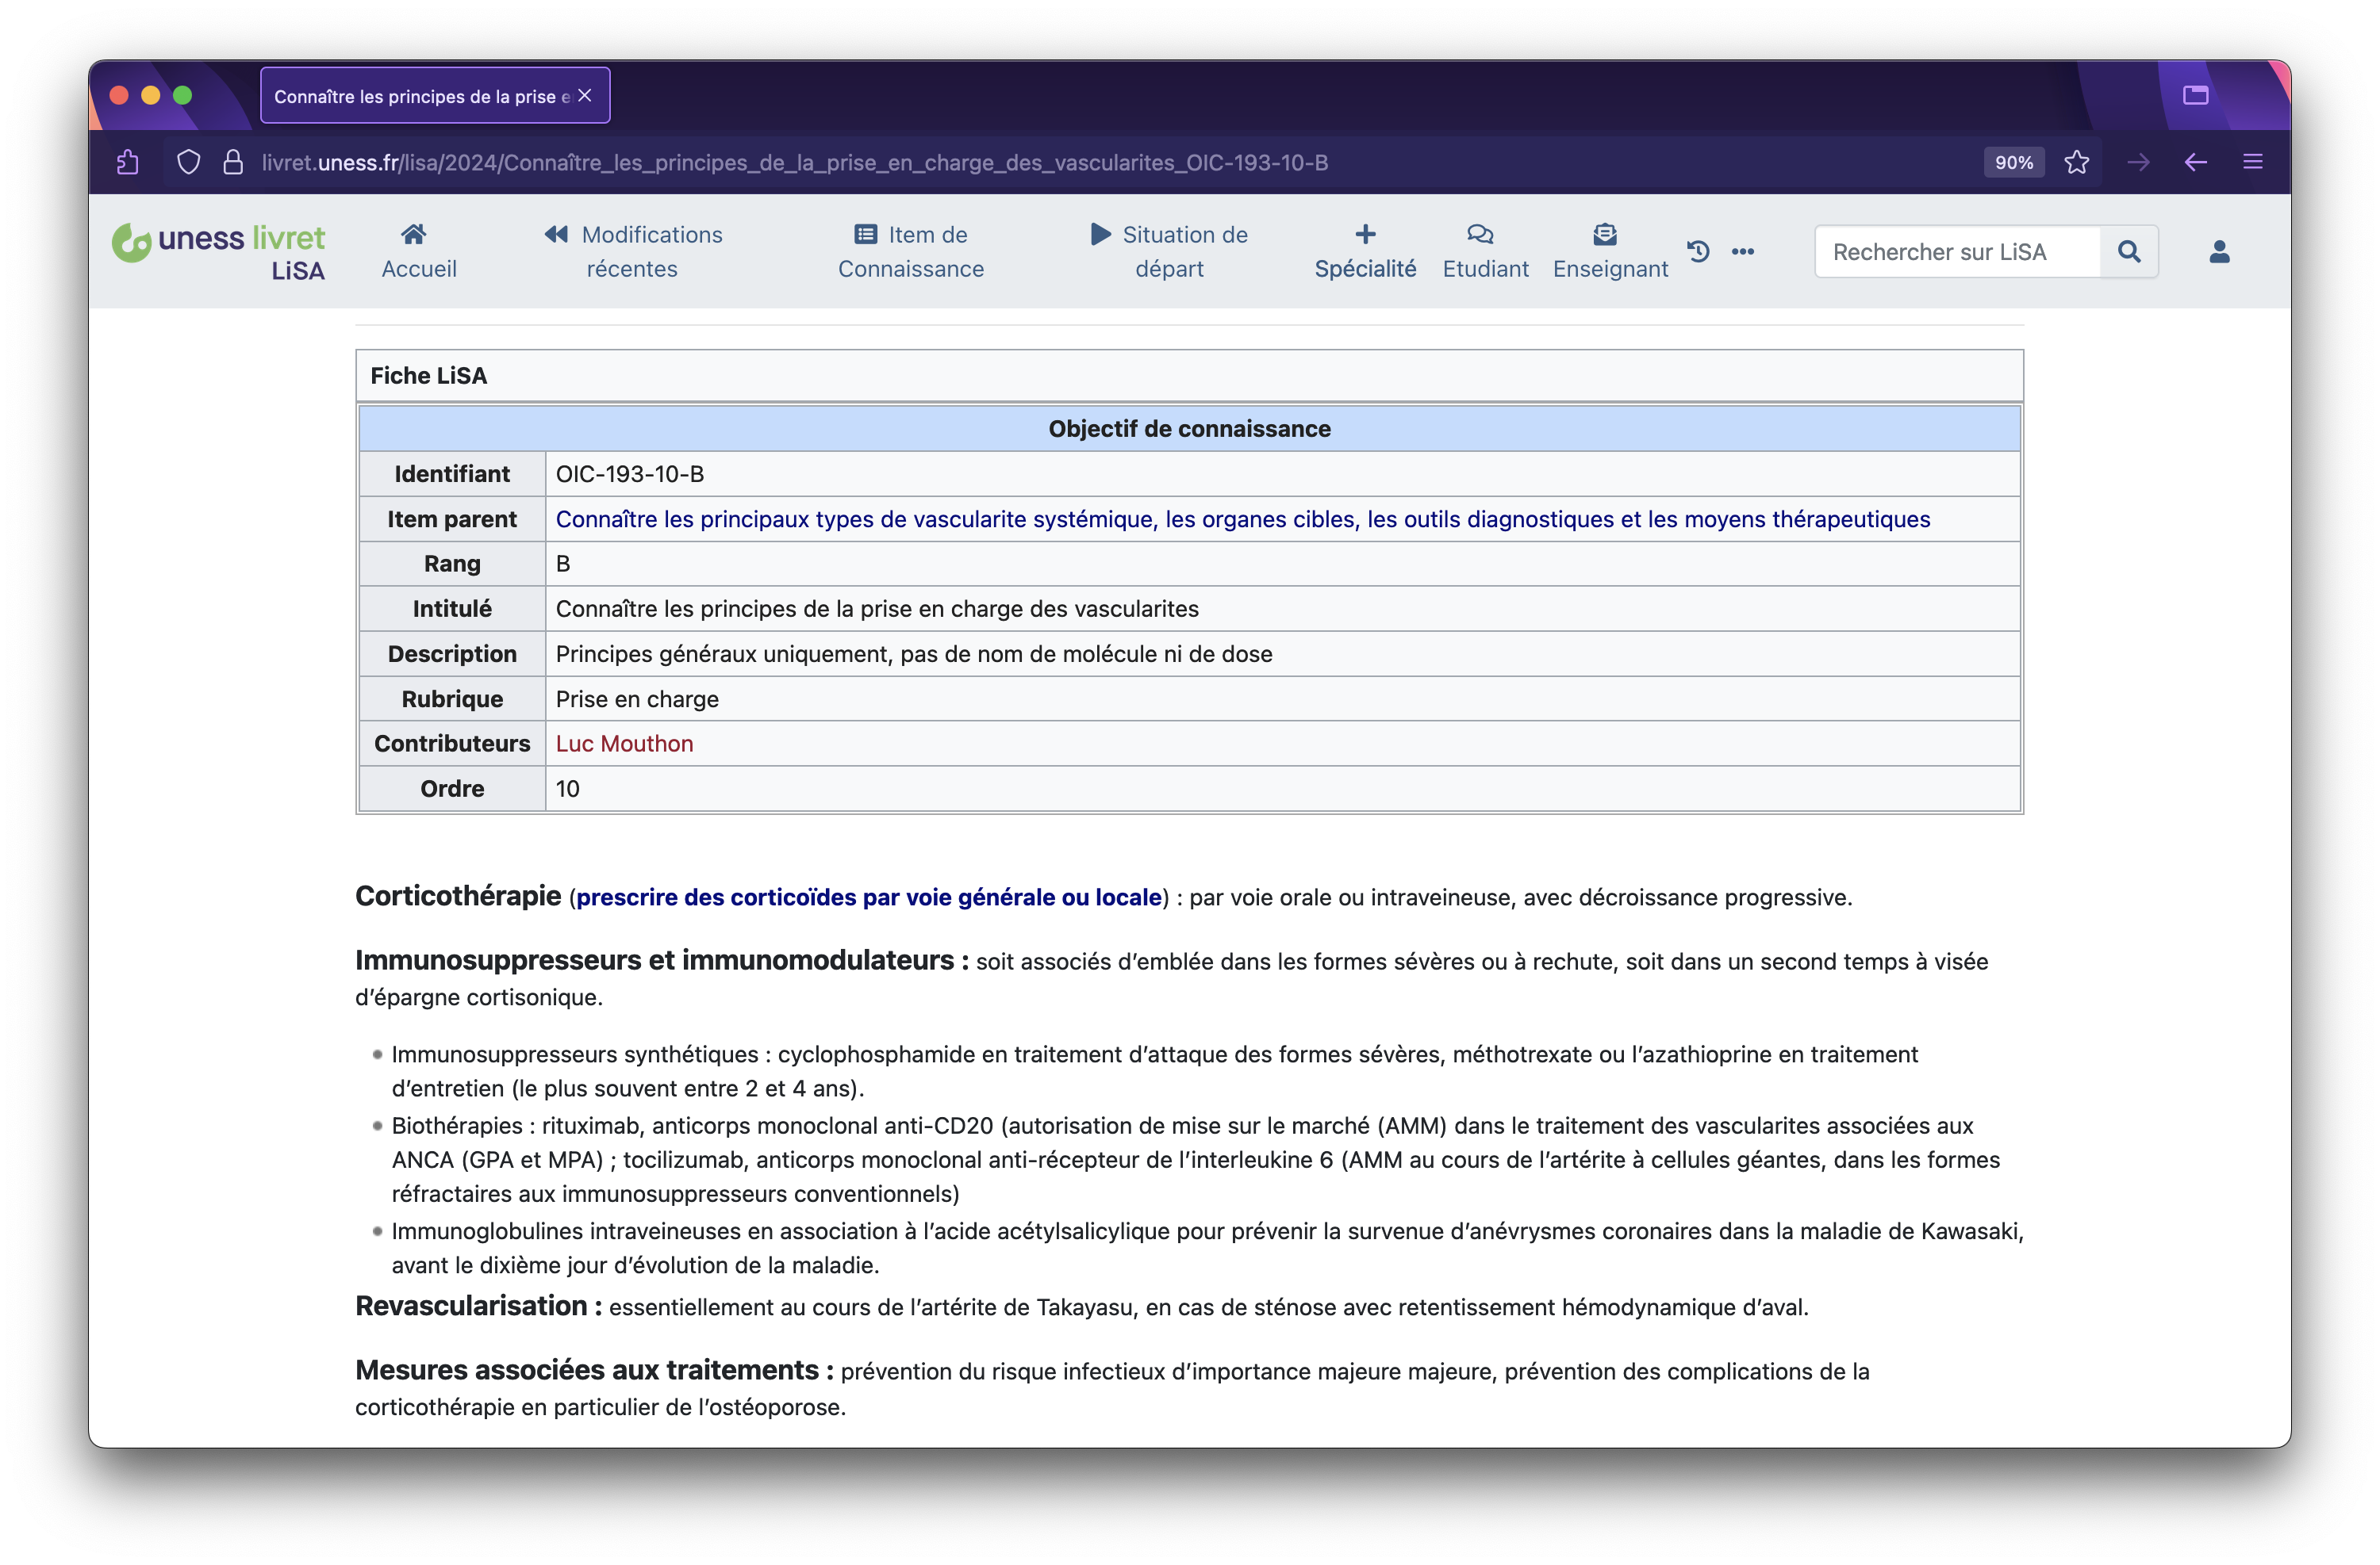Open the browser hamburger menu
Image resolution: width=2380 pixels, height=1565 pixels.
click(x=2252, y=162)
